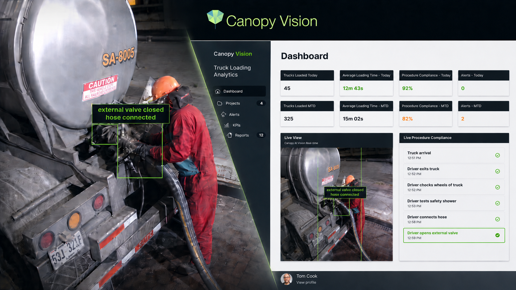516x290 pixels.
Task: Toggle Driver opens external valve check mark
Action: (497, 235)
